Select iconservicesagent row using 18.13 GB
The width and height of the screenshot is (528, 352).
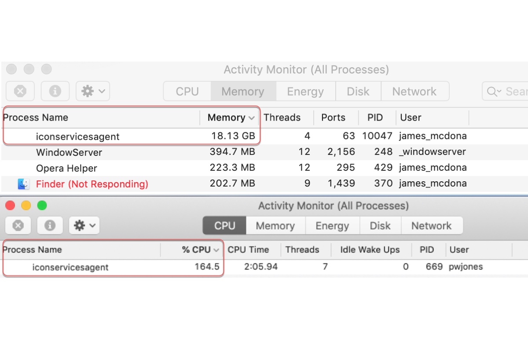pyautogui.click(x=264, y=136)
